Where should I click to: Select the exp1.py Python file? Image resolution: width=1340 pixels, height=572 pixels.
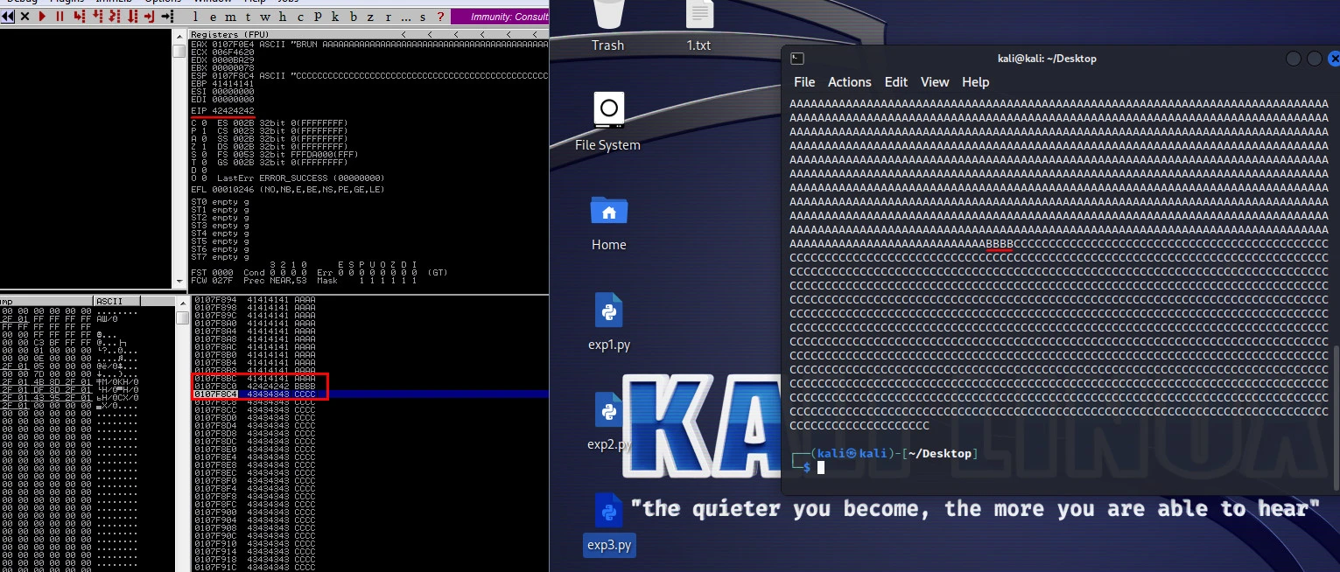tap(609, 322)
